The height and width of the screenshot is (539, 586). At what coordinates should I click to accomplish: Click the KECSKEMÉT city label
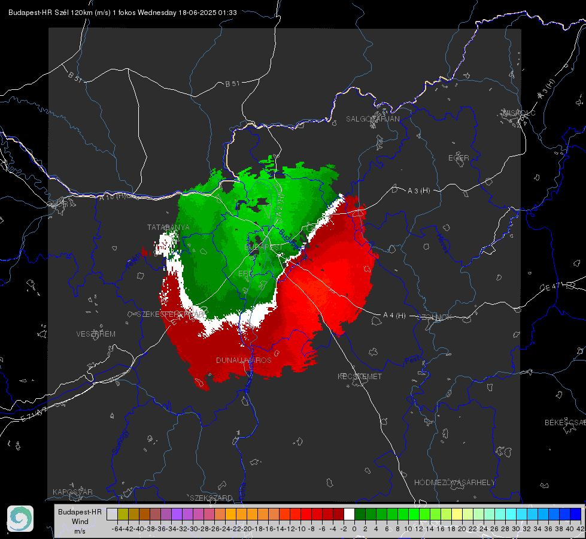(x=360, y=376)
